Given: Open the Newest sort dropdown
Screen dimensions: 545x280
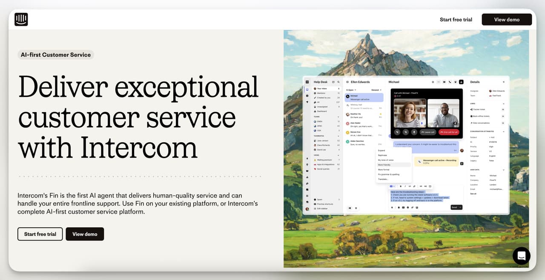Looking at the screenshot, I should tap(376, 90).
